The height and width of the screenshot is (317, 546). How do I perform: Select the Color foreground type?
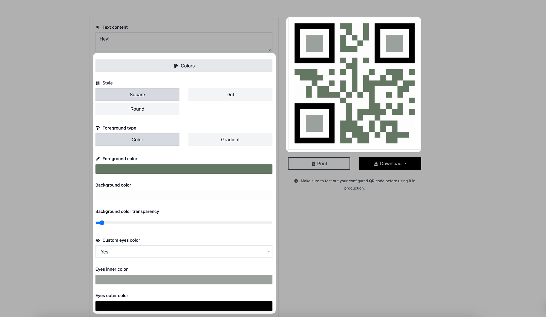tap(137, 140)
